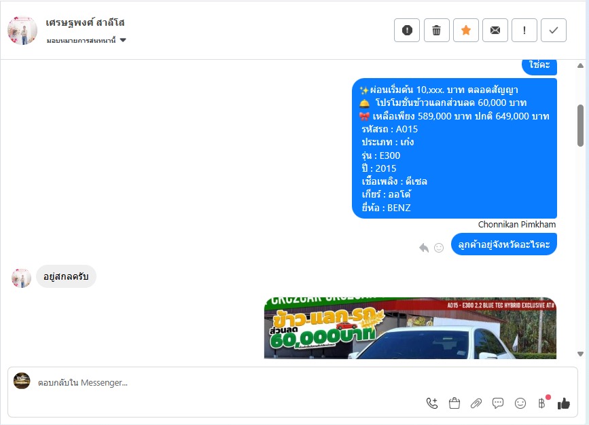Toggle the orange star follow-up marker
589x425 pixels.
coord(466,30)
